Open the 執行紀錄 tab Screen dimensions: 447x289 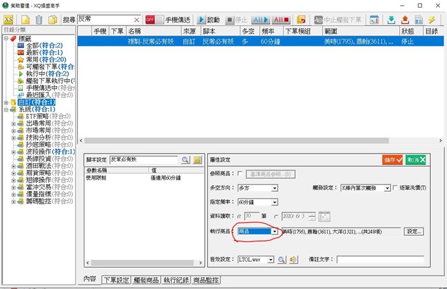click(177, 280)
